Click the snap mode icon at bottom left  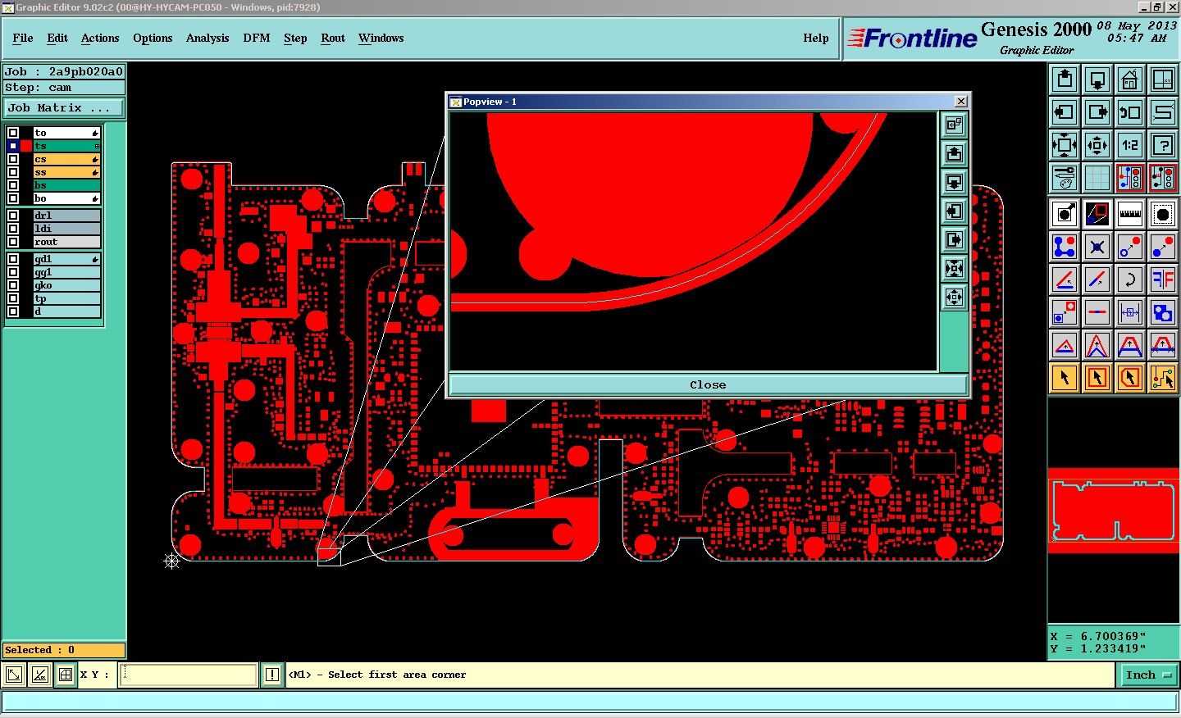pyautogui.click(x=14, y=675)
